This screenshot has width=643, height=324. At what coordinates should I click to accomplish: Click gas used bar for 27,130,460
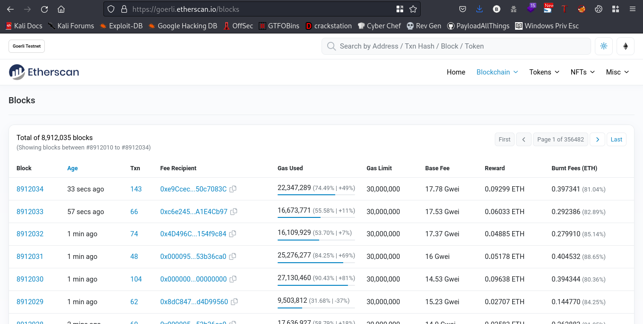pyautogui.click(x=316, y=285)
